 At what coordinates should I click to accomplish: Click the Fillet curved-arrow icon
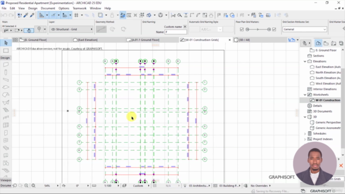click(x=198, y=15)
